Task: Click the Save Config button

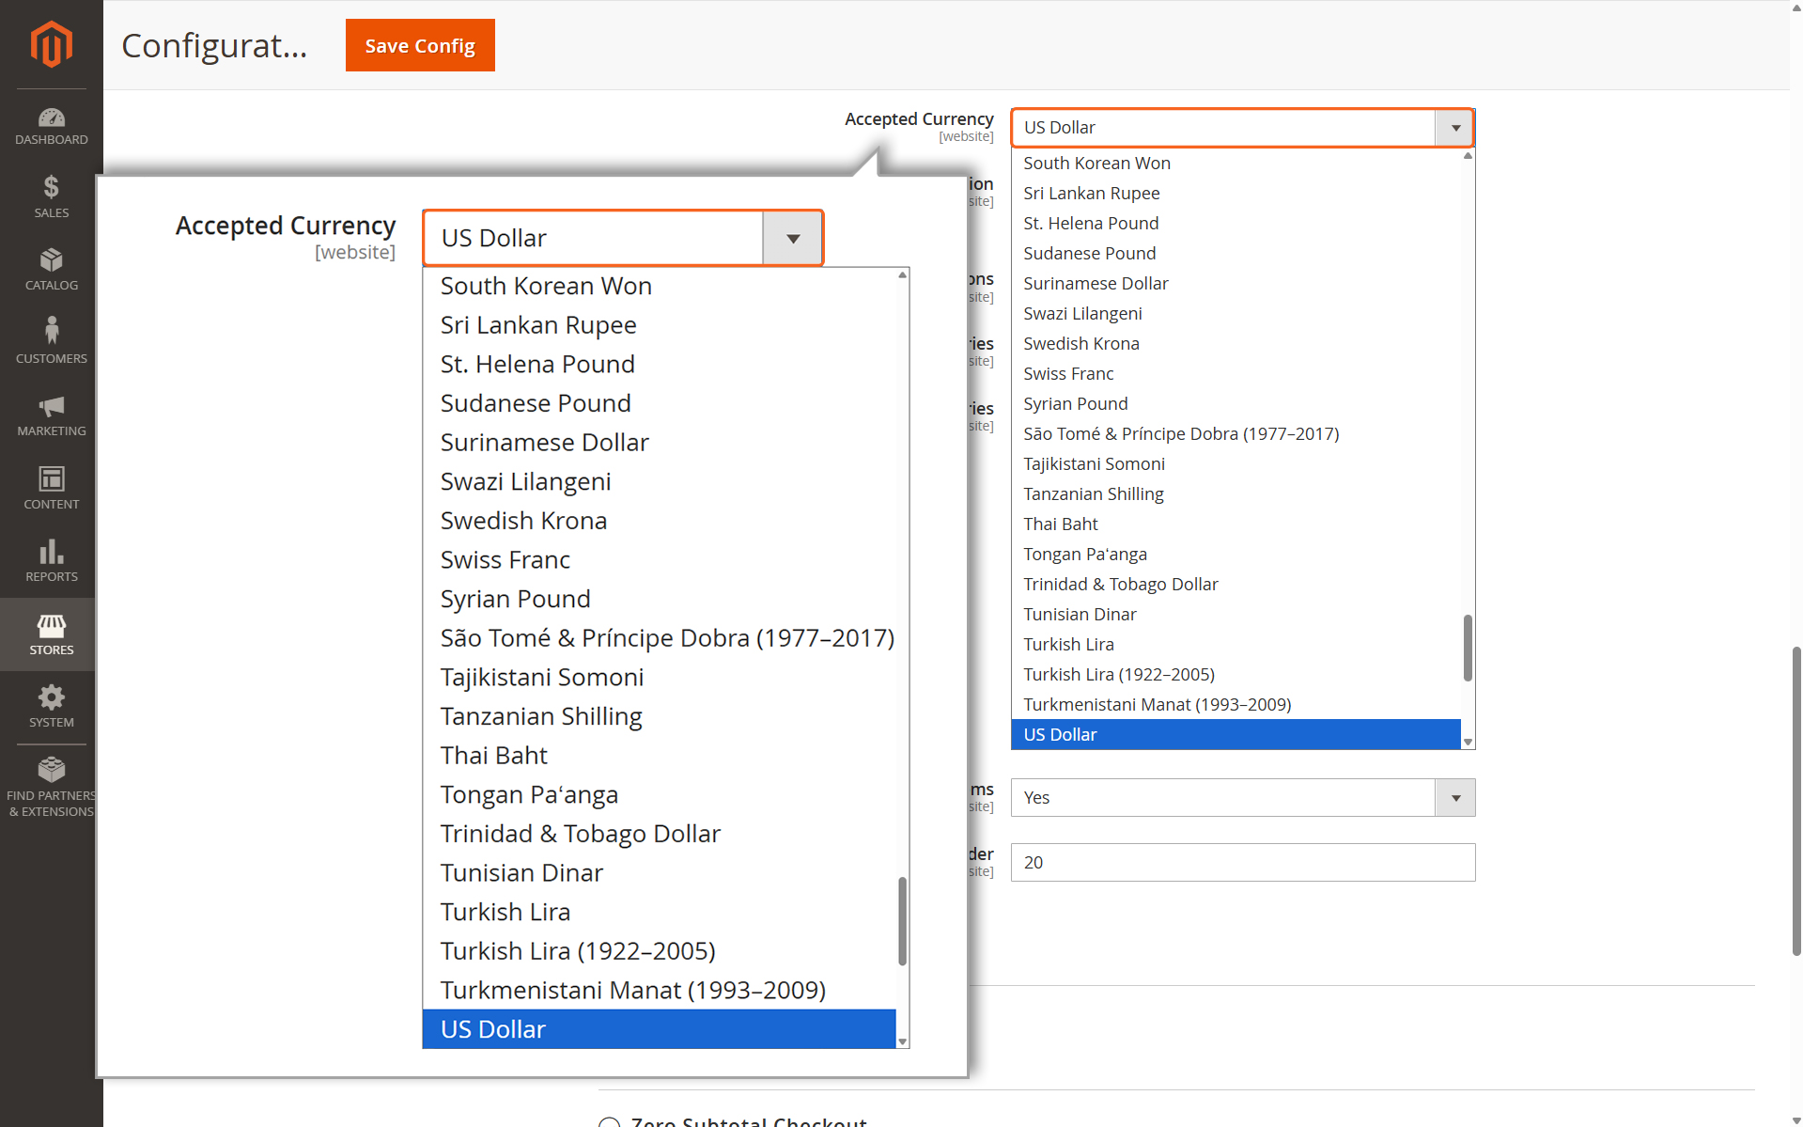Action: click(420, 45)
